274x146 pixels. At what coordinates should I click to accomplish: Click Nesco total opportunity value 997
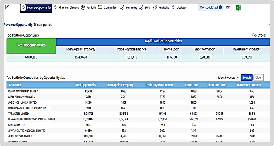[88, 125]
